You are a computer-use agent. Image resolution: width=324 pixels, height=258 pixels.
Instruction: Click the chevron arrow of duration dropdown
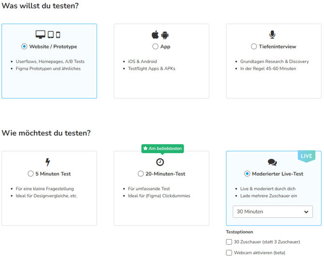[x=306, y=212]
